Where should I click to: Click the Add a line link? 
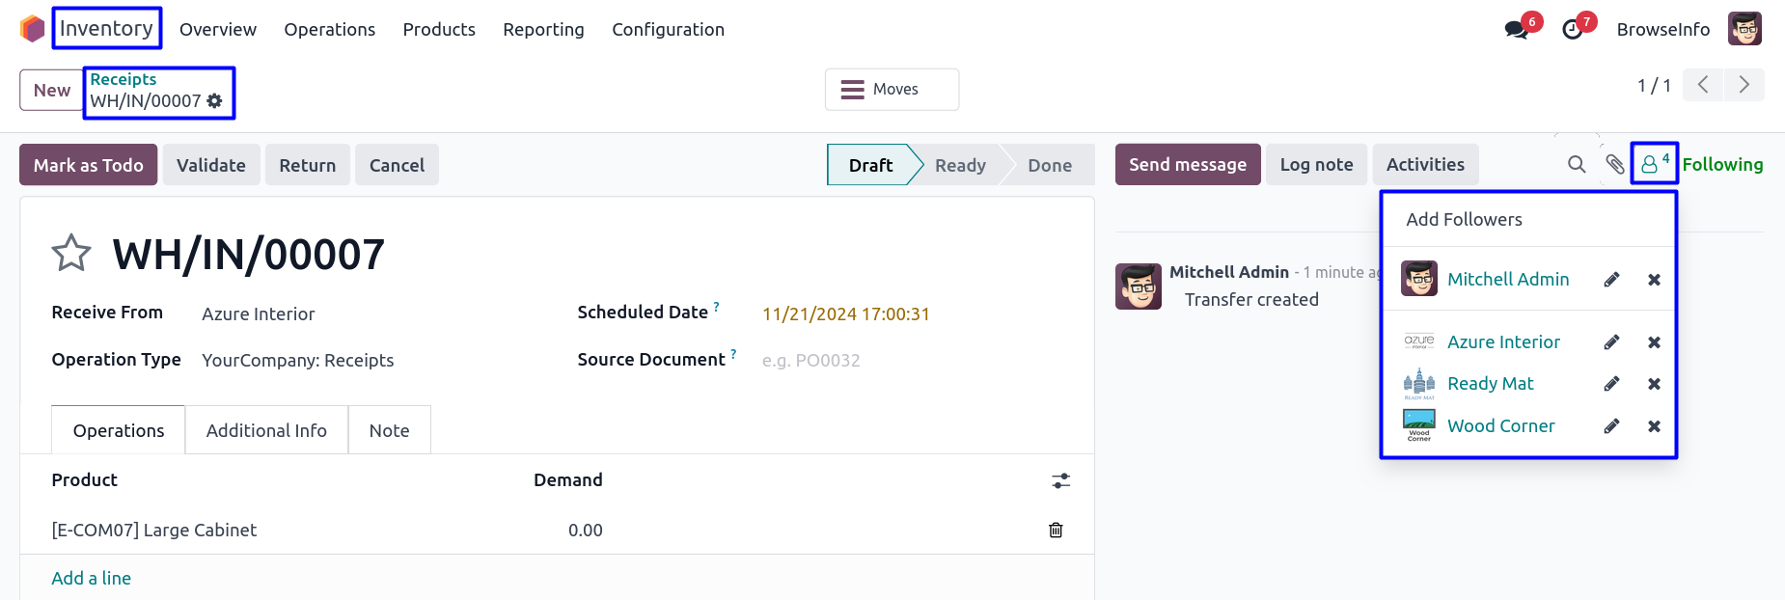coord(92,578)
